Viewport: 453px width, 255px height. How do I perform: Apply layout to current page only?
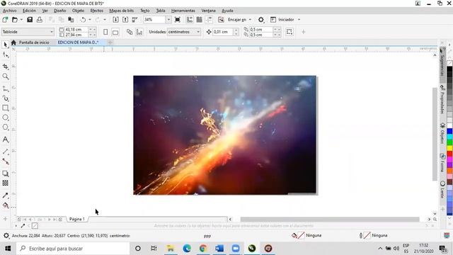pos(139,32)
